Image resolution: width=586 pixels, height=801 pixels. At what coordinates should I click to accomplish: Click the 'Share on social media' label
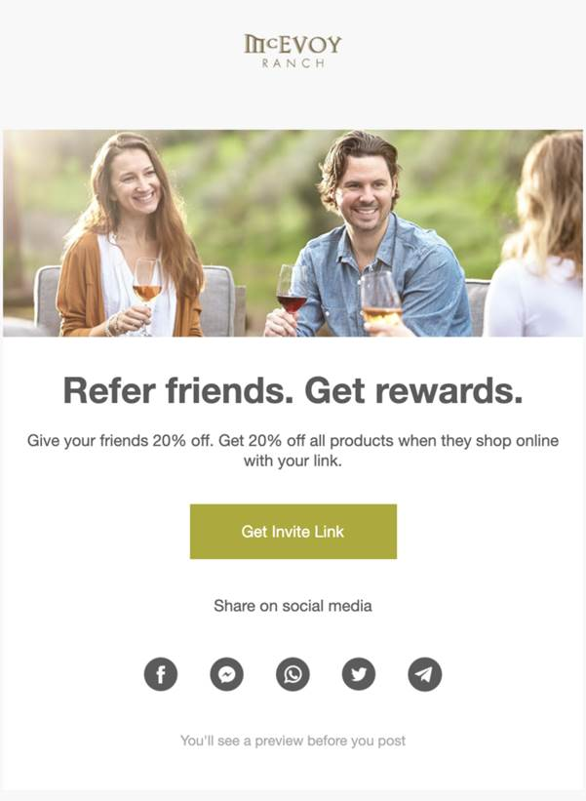[x=293, y=606]
